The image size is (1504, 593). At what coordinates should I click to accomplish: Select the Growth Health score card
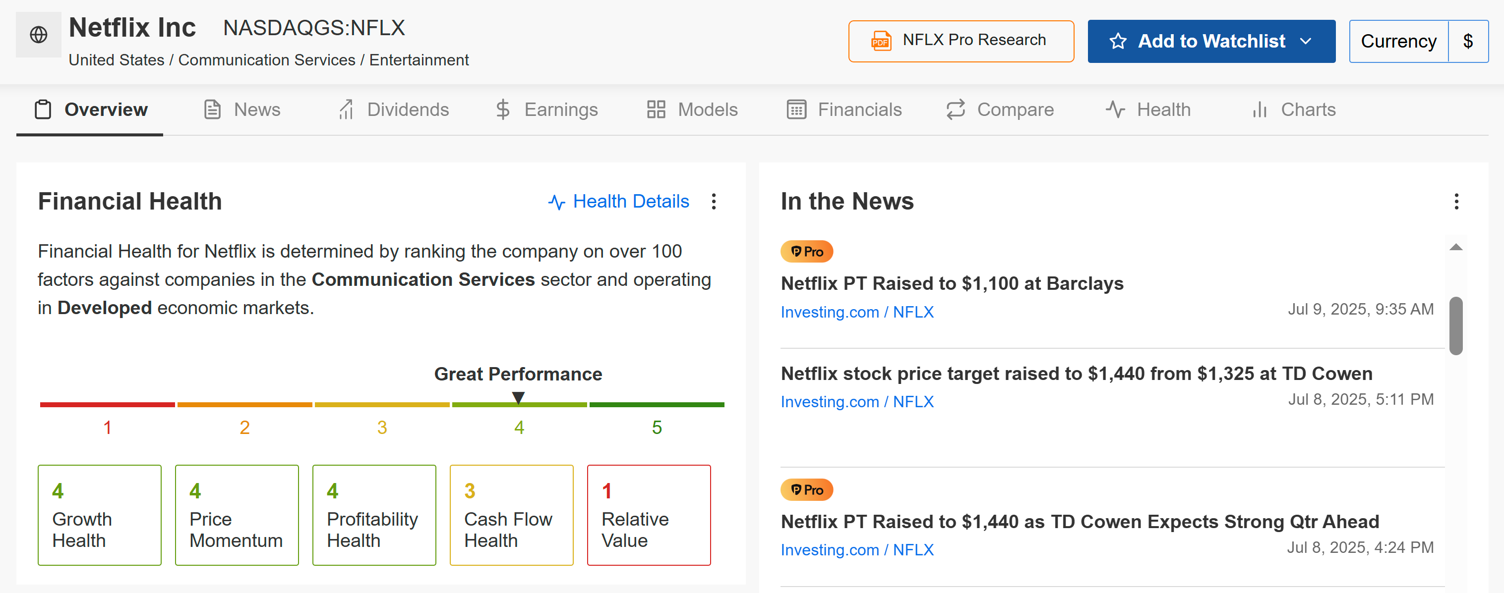click(x=99, y=515)
